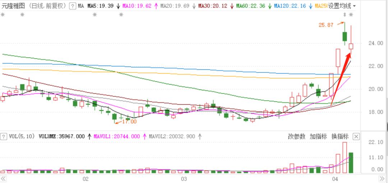Click the 17.00 low price label
This screenshot has height=183, width=388.
pyautogui.click(x=129, y=122)
